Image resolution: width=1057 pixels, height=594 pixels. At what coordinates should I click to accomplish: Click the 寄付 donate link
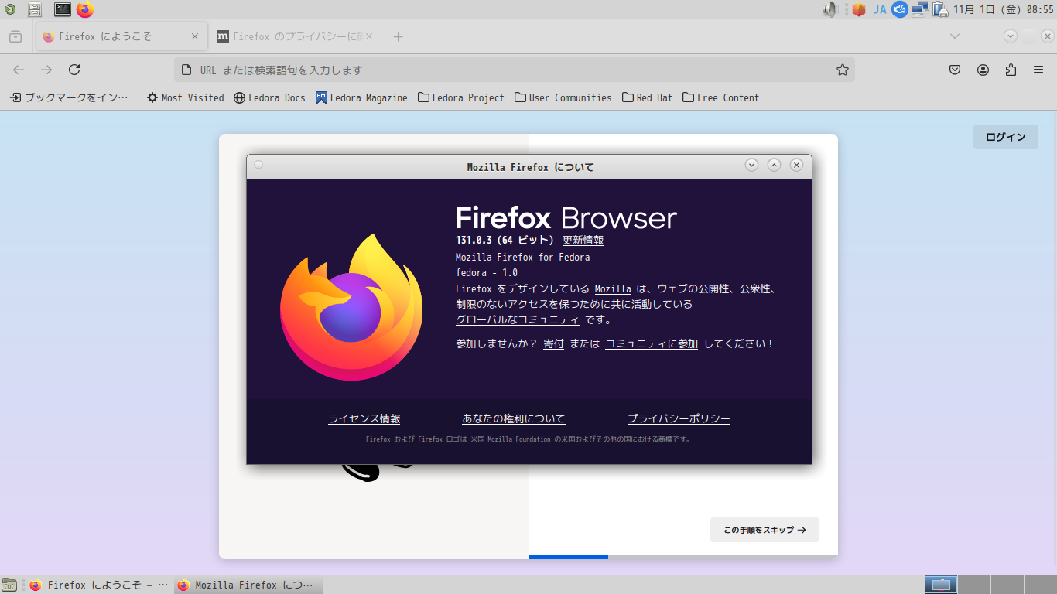tap(553, 343)
